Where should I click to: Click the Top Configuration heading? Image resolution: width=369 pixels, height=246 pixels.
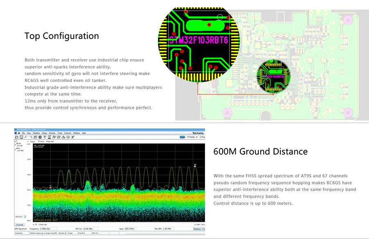pos(61,36)
